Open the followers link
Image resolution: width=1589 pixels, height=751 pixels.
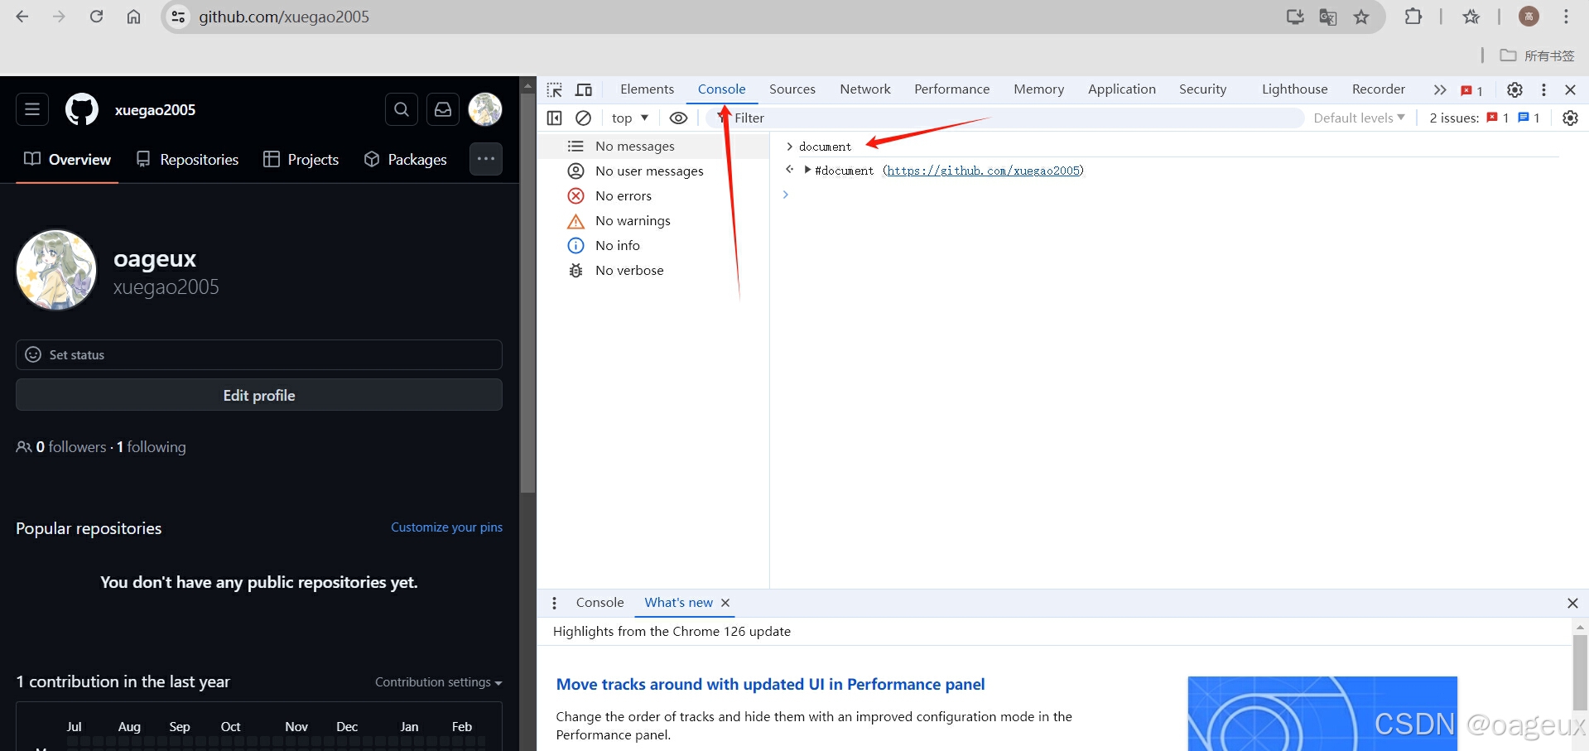pyautogui.click(x=71, y=447)
